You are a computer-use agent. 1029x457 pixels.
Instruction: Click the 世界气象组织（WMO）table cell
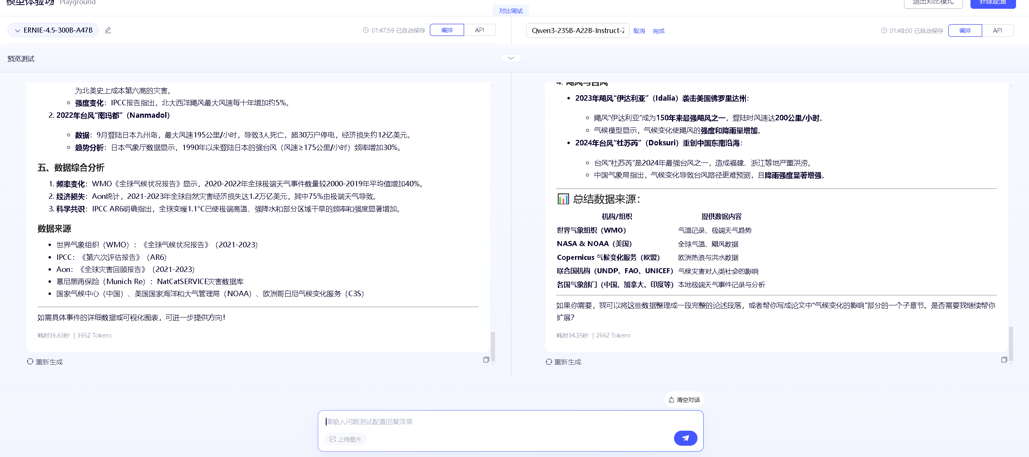(x=591, y=230)
